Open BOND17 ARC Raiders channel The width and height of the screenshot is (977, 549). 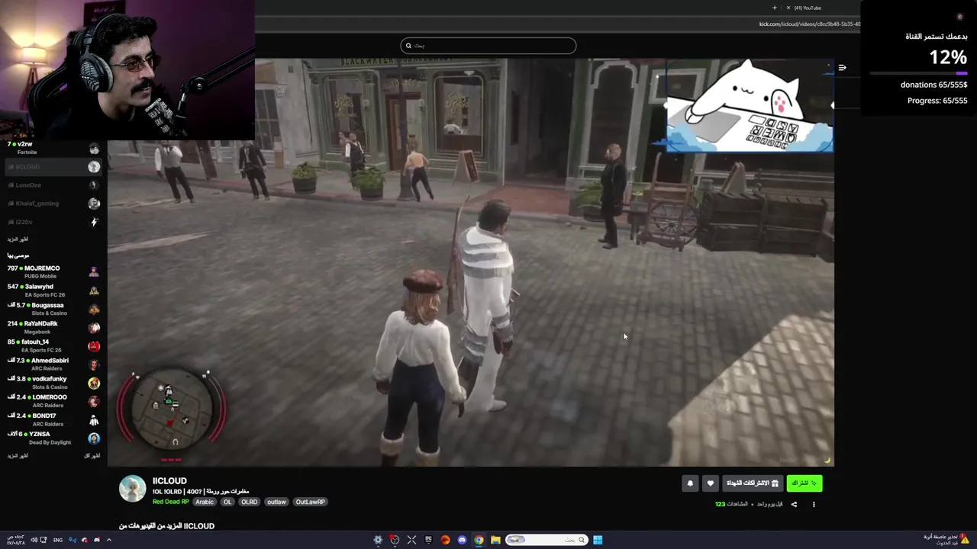point(53,419)
